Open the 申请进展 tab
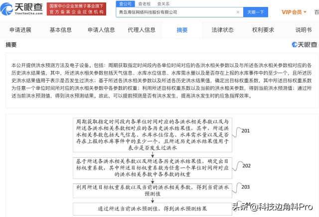This screenshot has width=319, height=217. [x=20, y=30]
